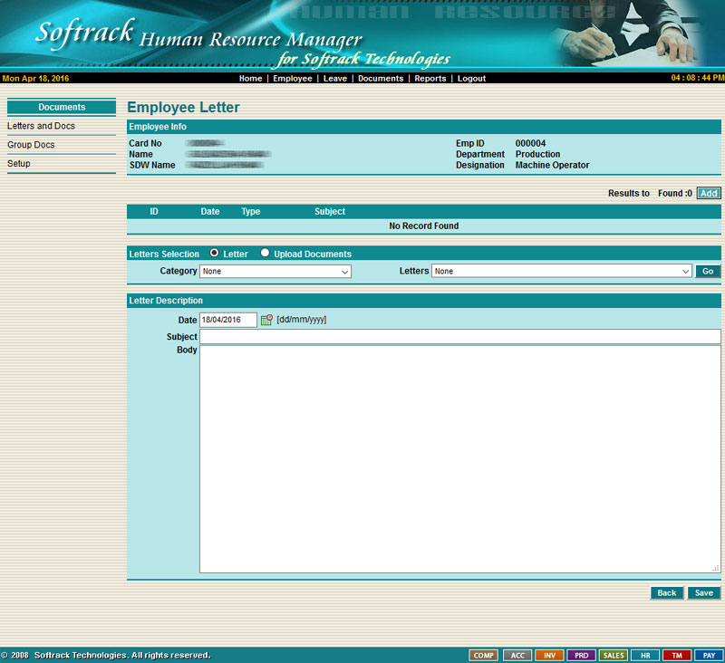Screen dimensions: 725x663
Task: Open the TM module badge
Action: click(676, 655)
